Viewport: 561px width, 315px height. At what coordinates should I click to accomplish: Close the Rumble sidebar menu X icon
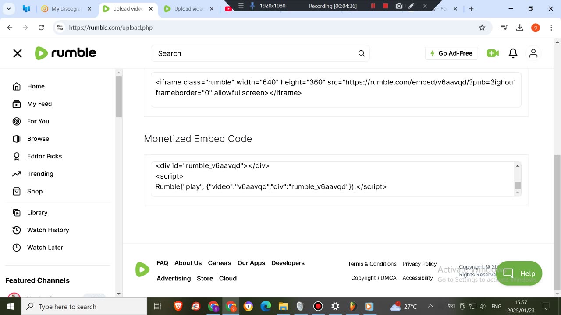pyautogui.click(x=18, y=53)
